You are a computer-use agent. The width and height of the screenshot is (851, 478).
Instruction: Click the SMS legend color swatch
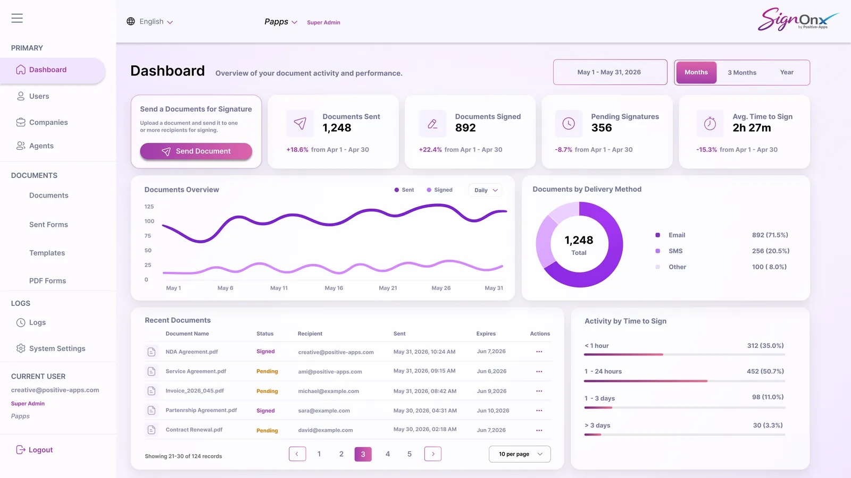[658, 251]
